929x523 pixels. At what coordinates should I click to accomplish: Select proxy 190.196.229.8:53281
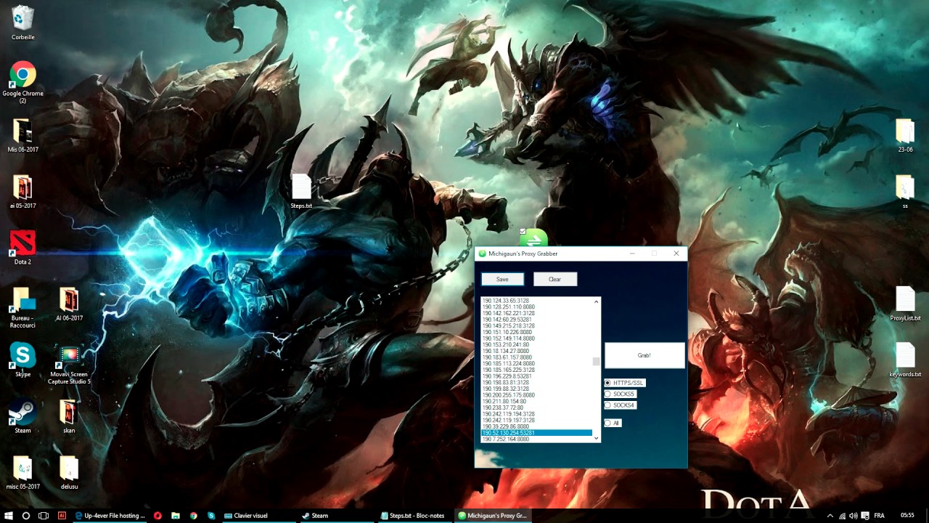coord(507,376)
